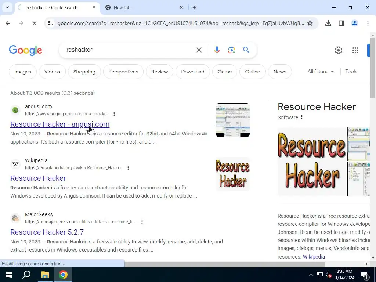Open the Wikipedia Resource Hacker result
The height and width of the screenshot is (282, 376).
point(38,178)
